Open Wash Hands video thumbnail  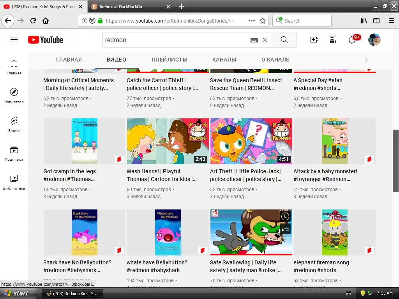168,141
